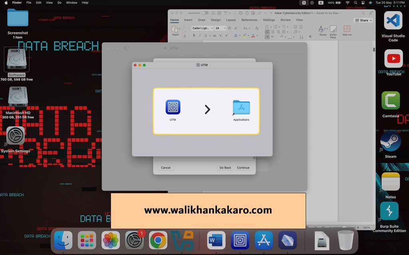The image size is (409, 255).
Task: Open Styles Pane in Word
Action: pyautogui.click(x=333, y=32)
